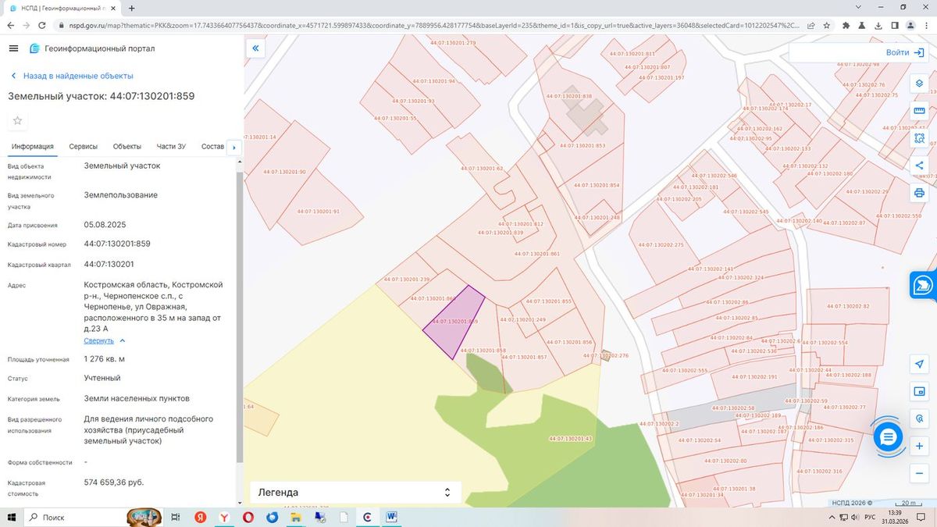The width and height of the screenshot is (937, 527).
Task: Zoom in with the plus button
Action: [919, 446]
